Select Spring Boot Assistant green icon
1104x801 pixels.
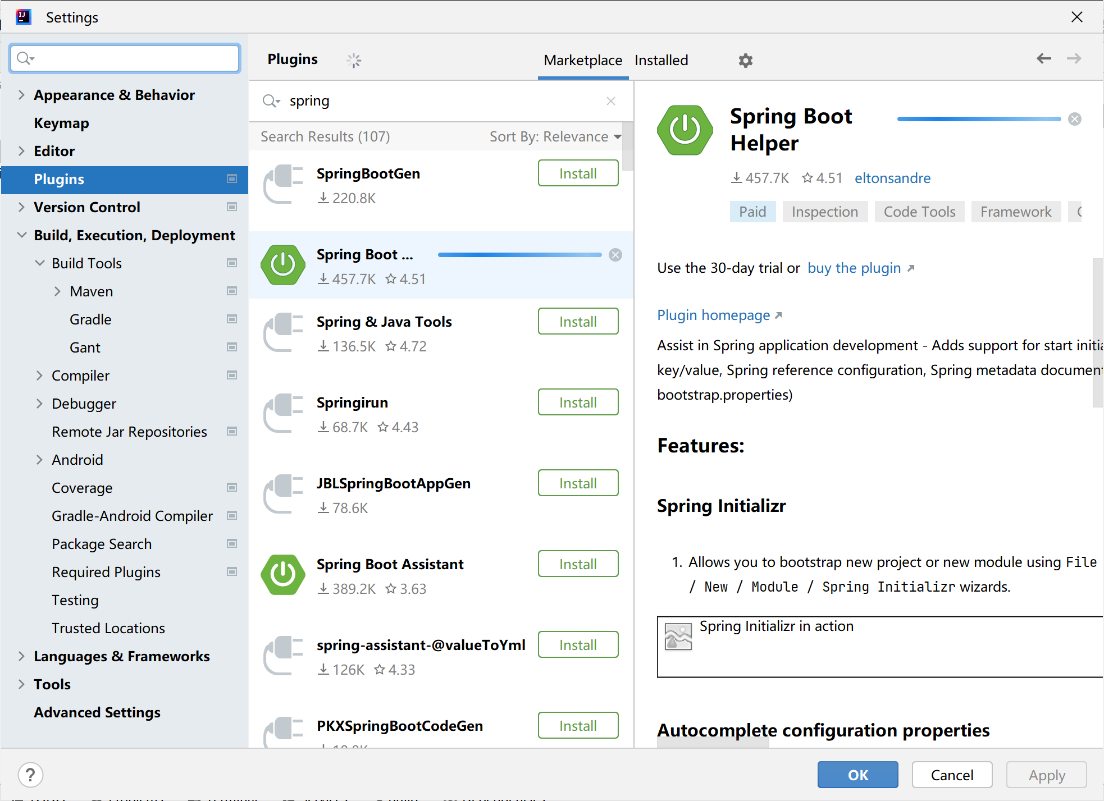(x=283, y=575)
